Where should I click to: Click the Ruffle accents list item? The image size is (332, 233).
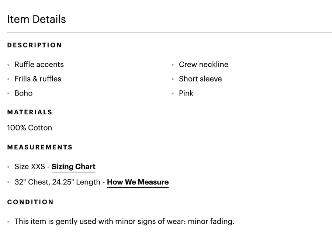pos(39,65)
